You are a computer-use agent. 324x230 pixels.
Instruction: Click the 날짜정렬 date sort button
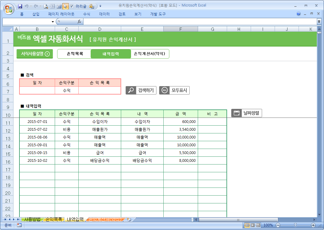point(247,113)
